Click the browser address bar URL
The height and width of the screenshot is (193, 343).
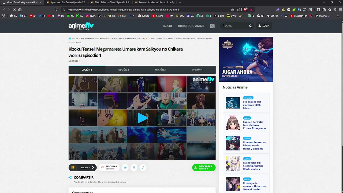[x=123, y=10]
